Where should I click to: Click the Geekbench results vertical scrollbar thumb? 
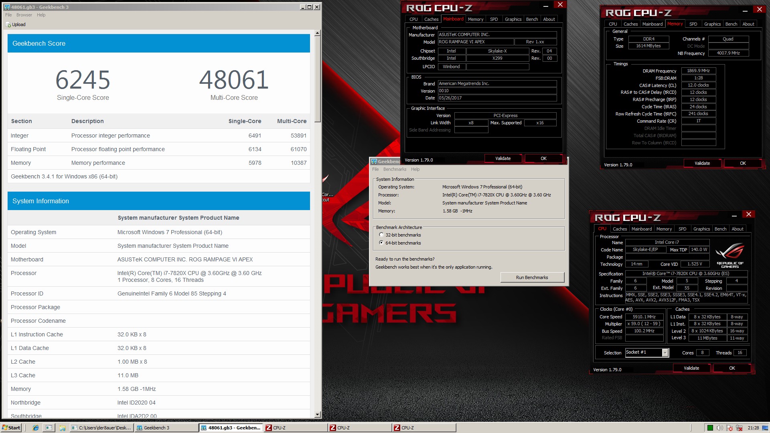point(318,80)
